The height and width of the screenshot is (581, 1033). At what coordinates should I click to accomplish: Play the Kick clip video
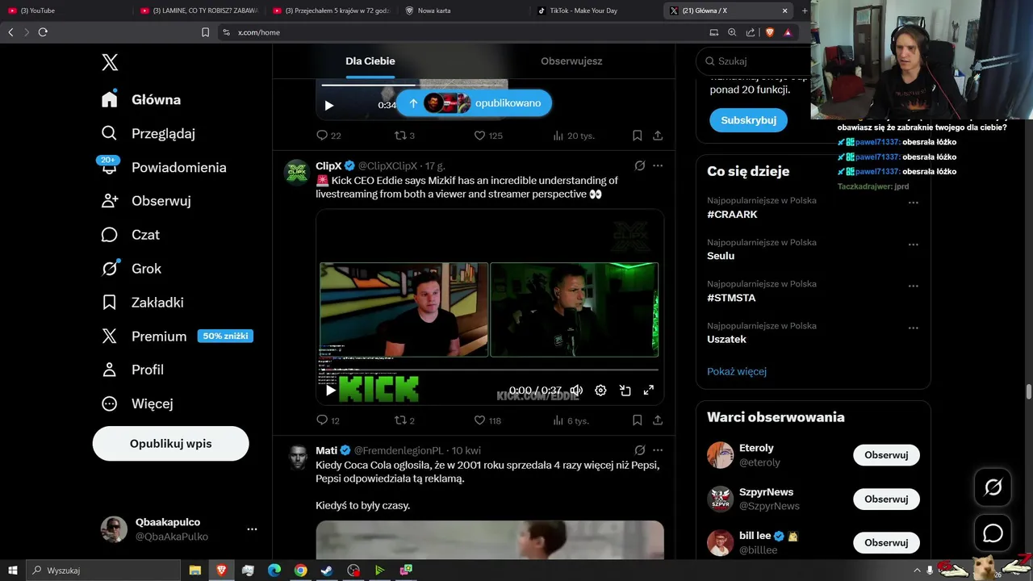[330, 391]
